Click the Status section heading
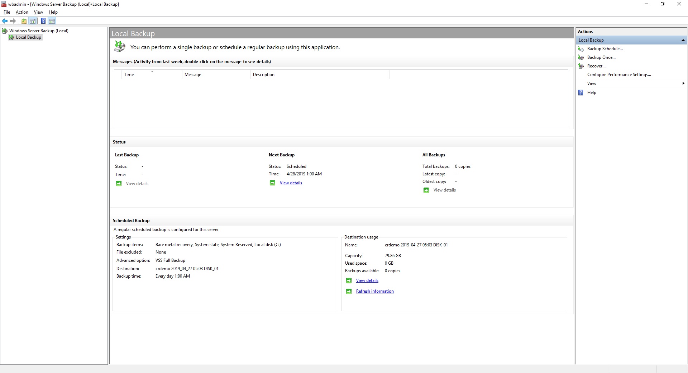Screen dimensions: 688x373 coord(119,142)
